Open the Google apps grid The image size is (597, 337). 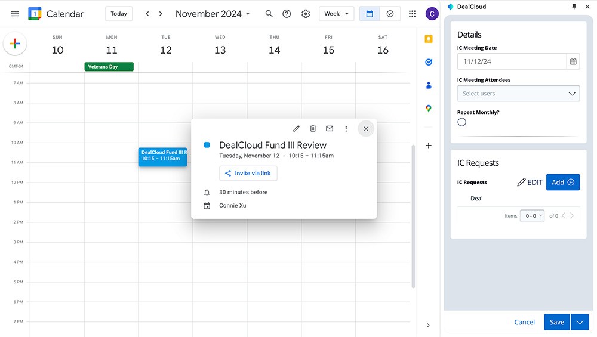[413, 14]
